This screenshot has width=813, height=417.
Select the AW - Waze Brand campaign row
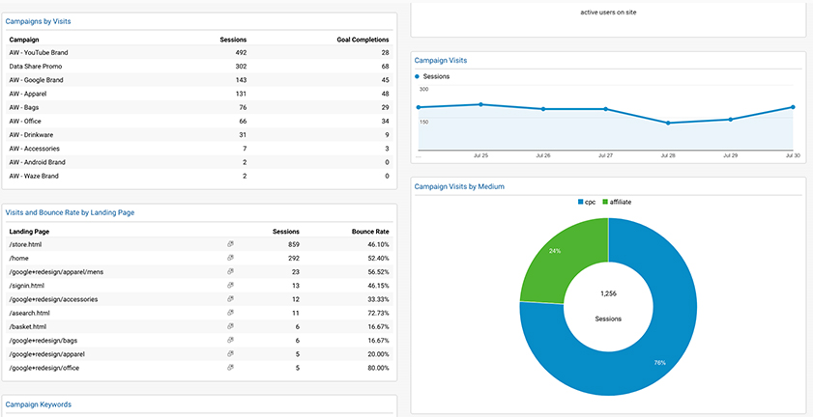(x=200, y=176)
